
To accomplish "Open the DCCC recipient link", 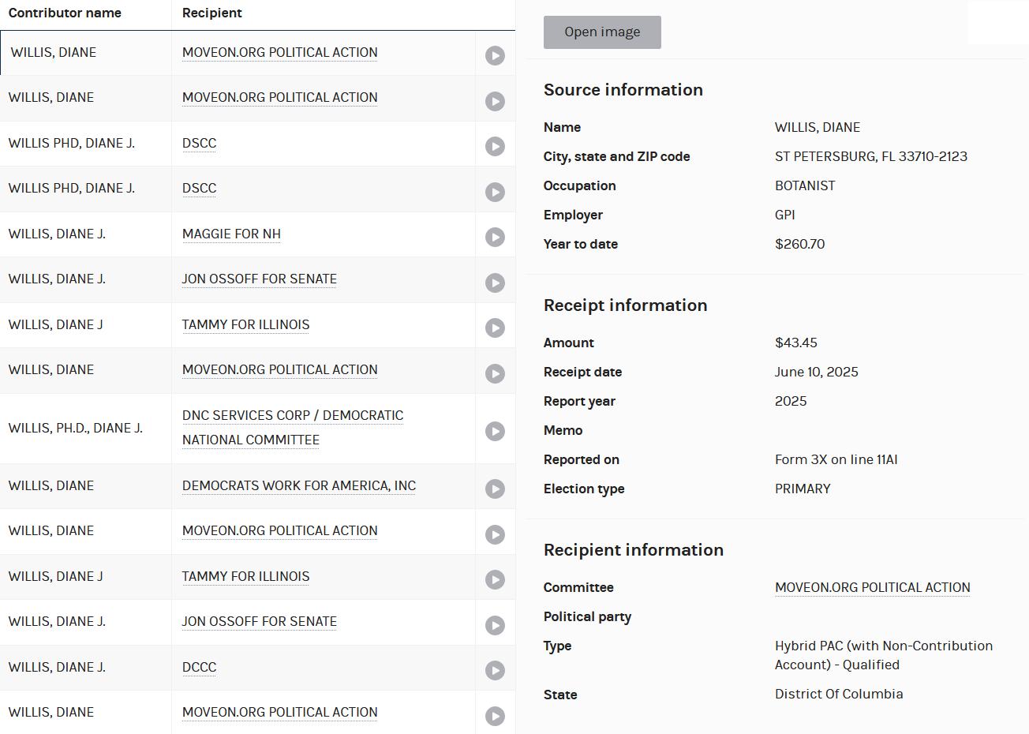I will click(199, 667).
